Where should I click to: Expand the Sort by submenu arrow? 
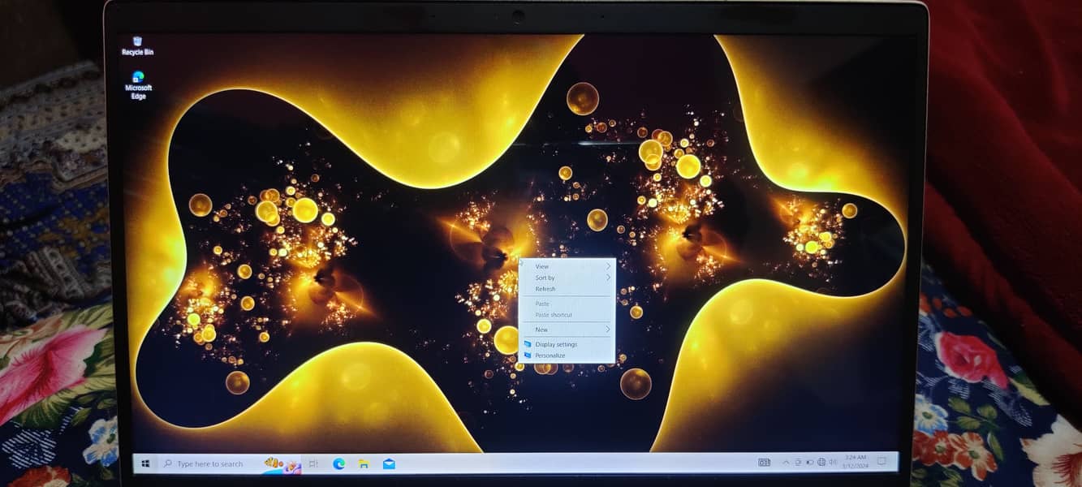pyautogui.click(x=608, y=278)
